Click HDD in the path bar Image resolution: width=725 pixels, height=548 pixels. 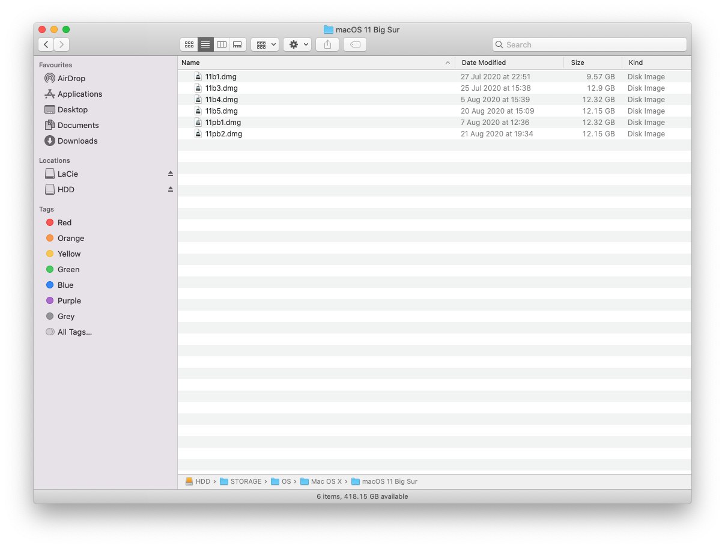198,481
